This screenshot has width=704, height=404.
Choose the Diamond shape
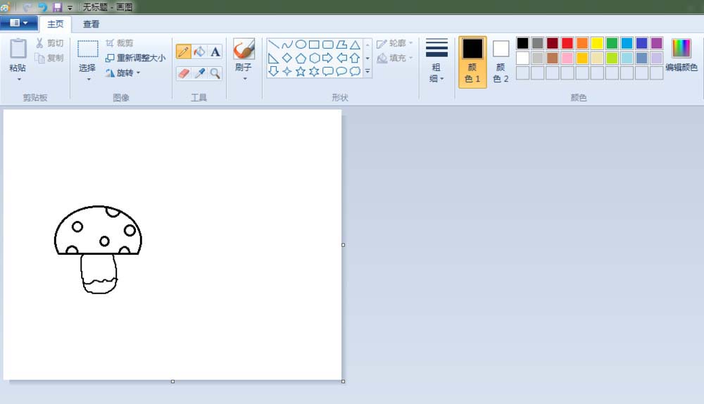point(287,58)
